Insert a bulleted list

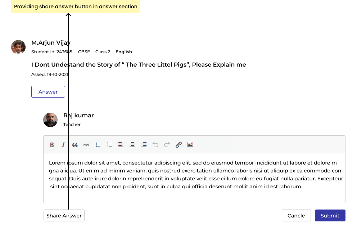tap(98, 145)
